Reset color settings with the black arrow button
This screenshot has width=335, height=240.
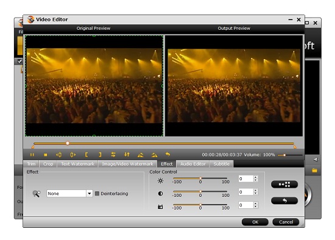click(x=284, y=200)
